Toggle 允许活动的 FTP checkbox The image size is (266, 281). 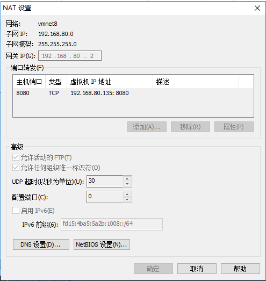pyautogui.click(x=16, y=157)
